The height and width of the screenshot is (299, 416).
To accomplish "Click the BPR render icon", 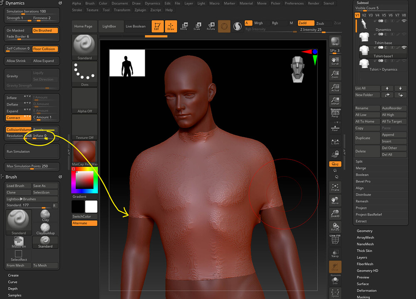I will pos(335,41).
